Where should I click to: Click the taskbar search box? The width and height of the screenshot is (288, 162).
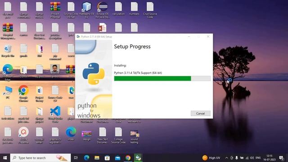40,158
